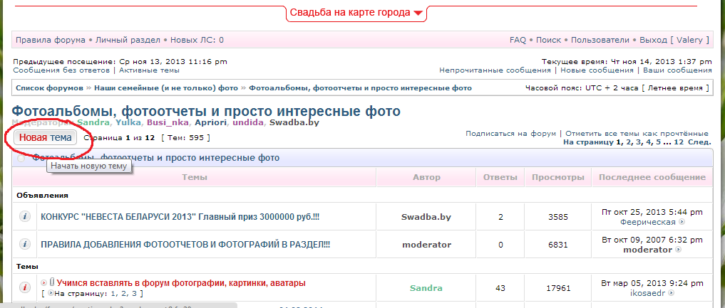Click the red arrow of the city map dropdown
Image resolution: width=725 pixels, height=308 pixels.
[x=418, y=14]
